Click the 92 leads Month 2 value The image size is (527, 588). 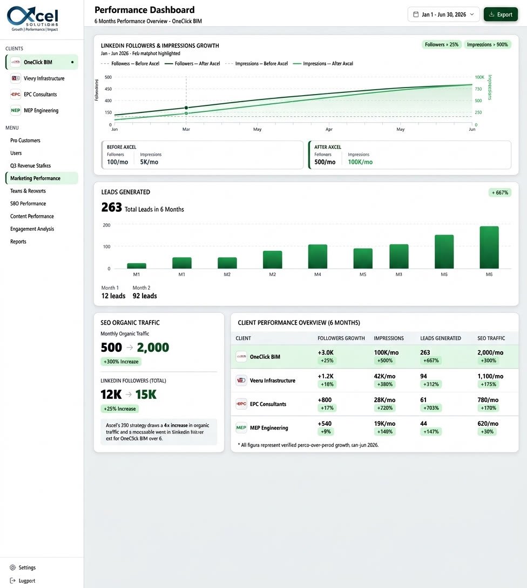(x=145, y=296)
